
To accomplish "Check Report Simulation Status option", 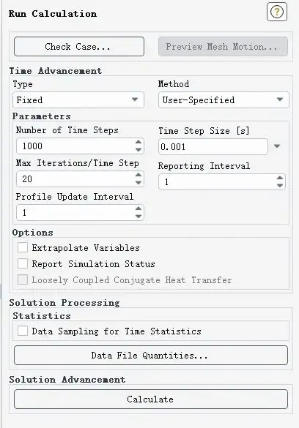I will point(23,263).
